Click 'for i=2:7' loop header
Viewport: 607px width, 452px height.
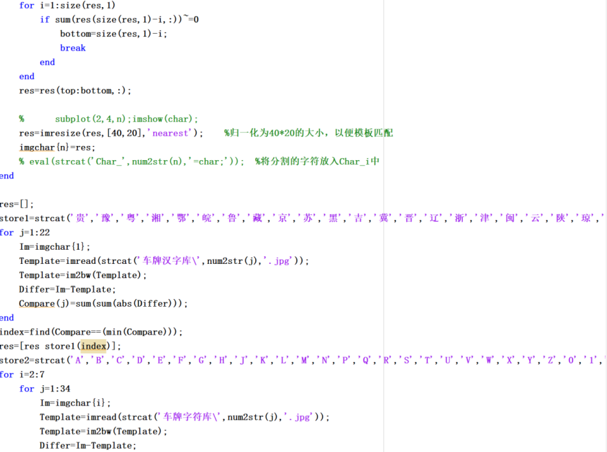pos(22,374)
